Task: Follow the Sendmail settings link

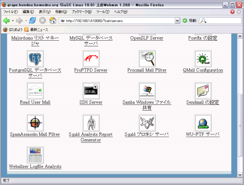Action: tap(203, 103)
